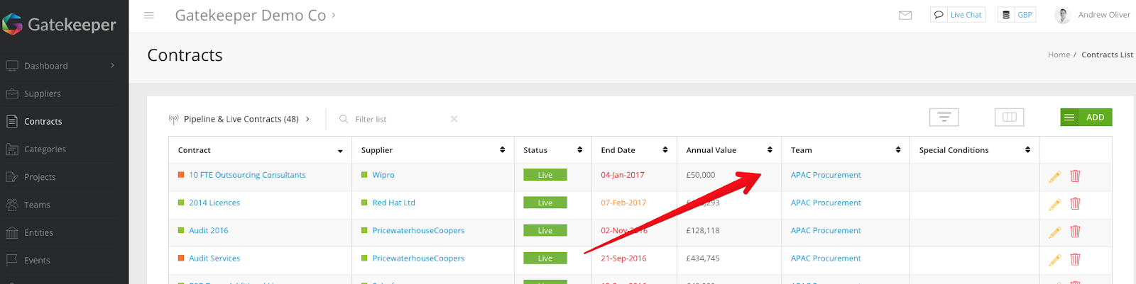Open Wipro supplier link
The image size is (1136, 284).
[x=383, y=175]
